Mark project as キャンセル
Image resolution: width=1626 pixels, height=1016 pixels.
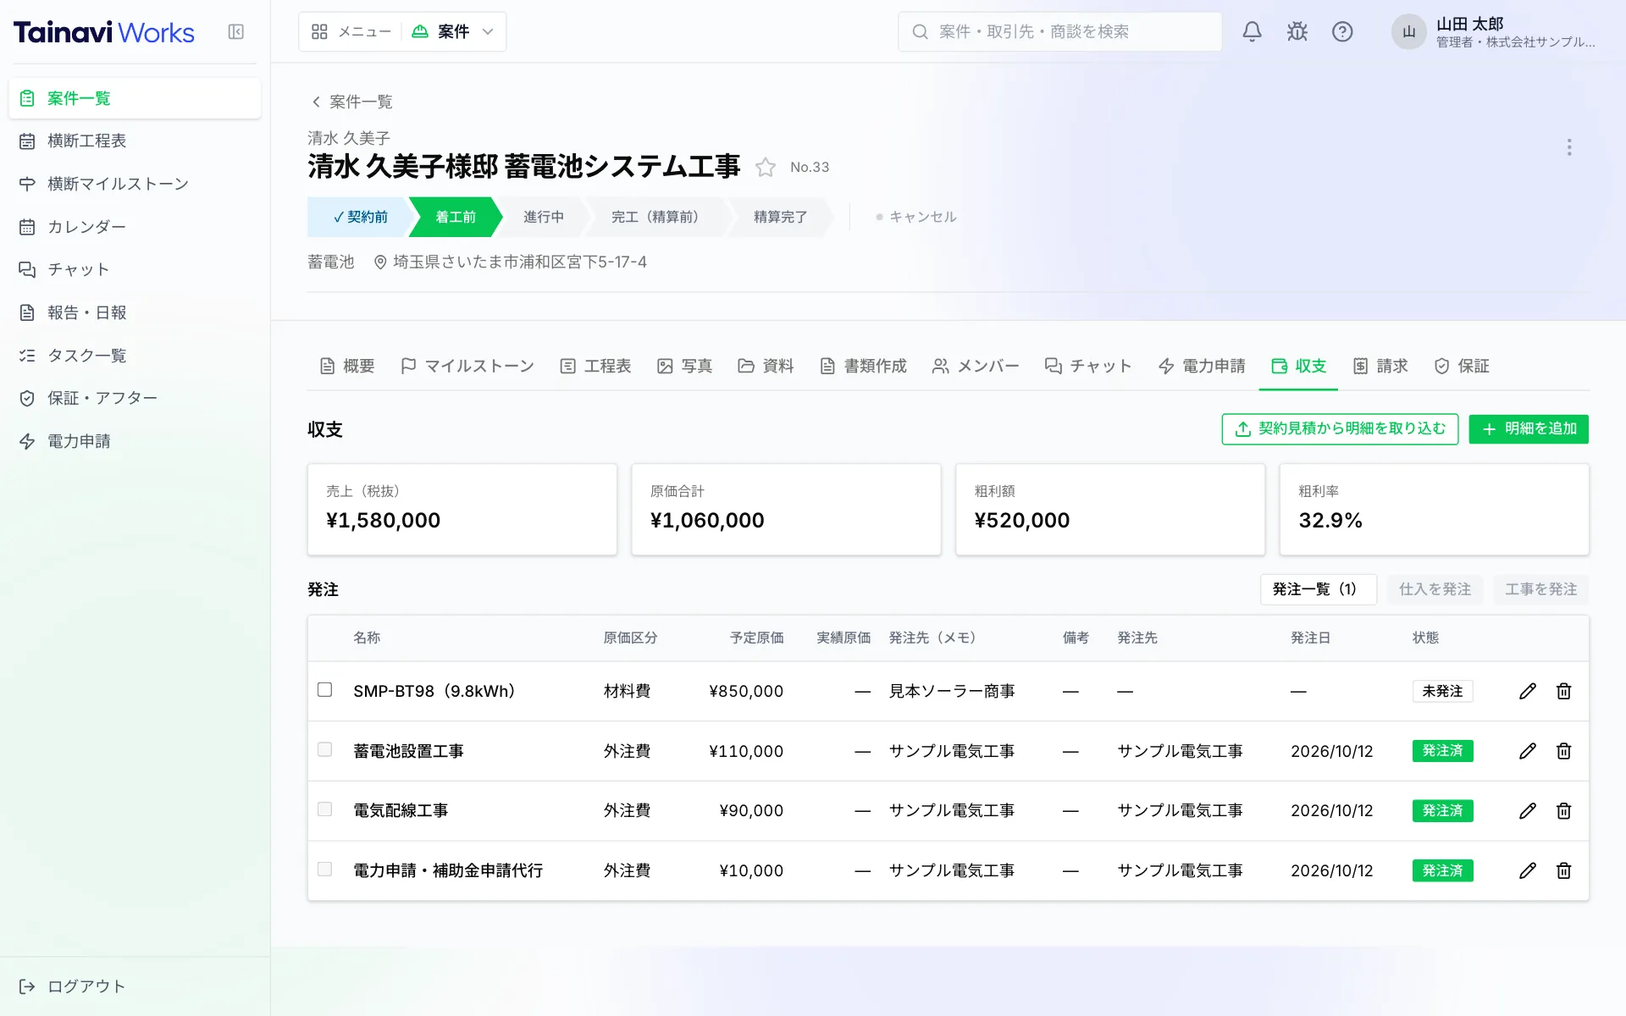916,217
